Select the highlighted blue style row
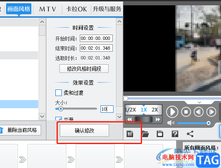The image size is (221, 168). point(19,104)
